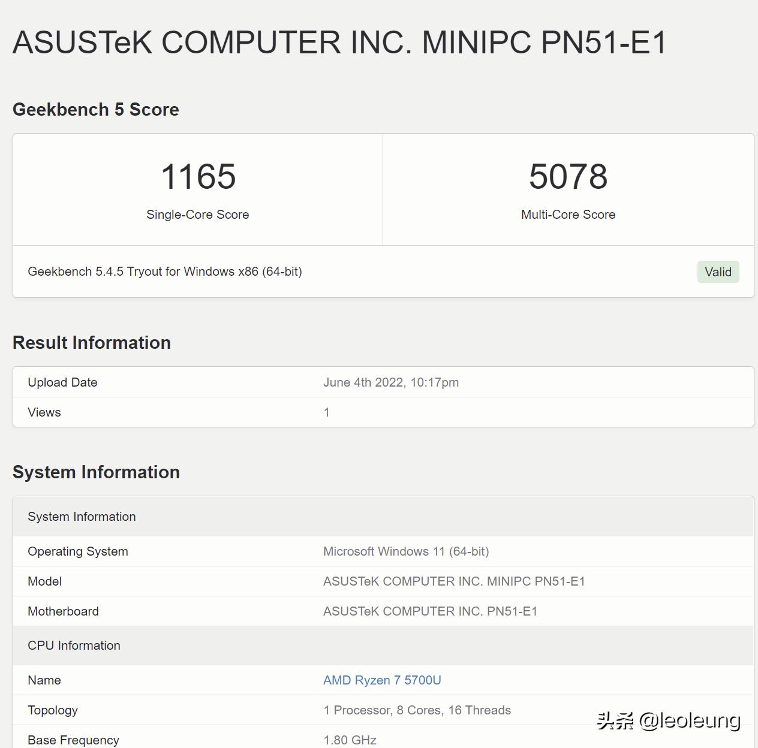The image size is (758, 748).
Task: Select the Views row value
Action: click(x=326, y=412)
